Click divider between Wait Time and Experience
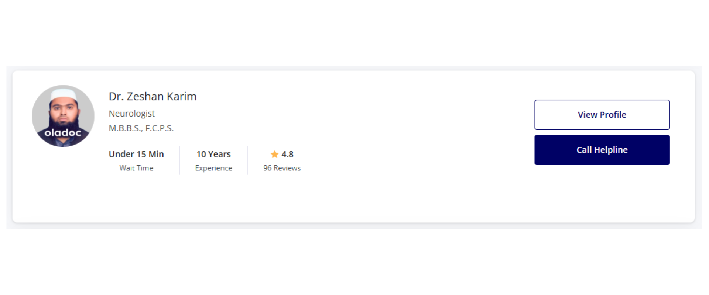Screen dimensions: 709x295 tap(180, 160)
